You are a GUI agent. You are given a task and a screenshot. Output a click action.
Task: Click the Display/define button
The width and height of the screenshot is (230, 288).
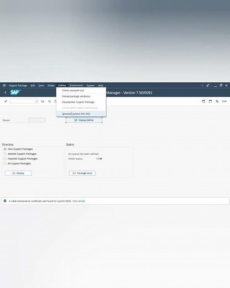click(x=84, y=120)
